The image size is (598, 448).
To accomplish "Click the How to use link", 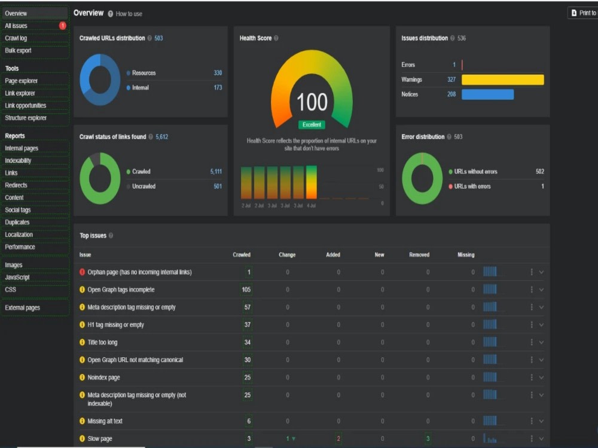I will [129, 14].
